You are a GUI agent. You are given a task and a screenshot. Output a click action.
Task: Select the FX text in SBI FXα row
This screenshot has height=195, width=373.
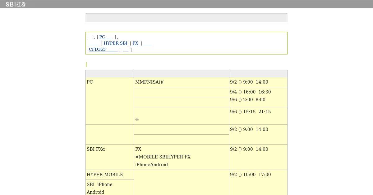[x=138, y=149]
